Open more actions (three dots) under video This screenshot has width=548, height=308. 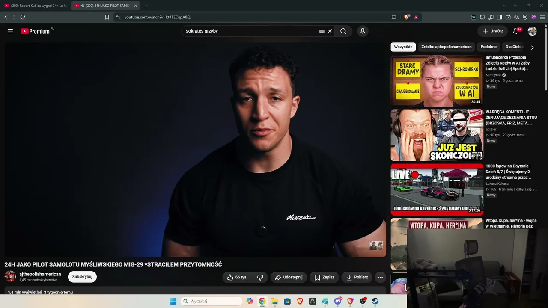tap(380, 277)
